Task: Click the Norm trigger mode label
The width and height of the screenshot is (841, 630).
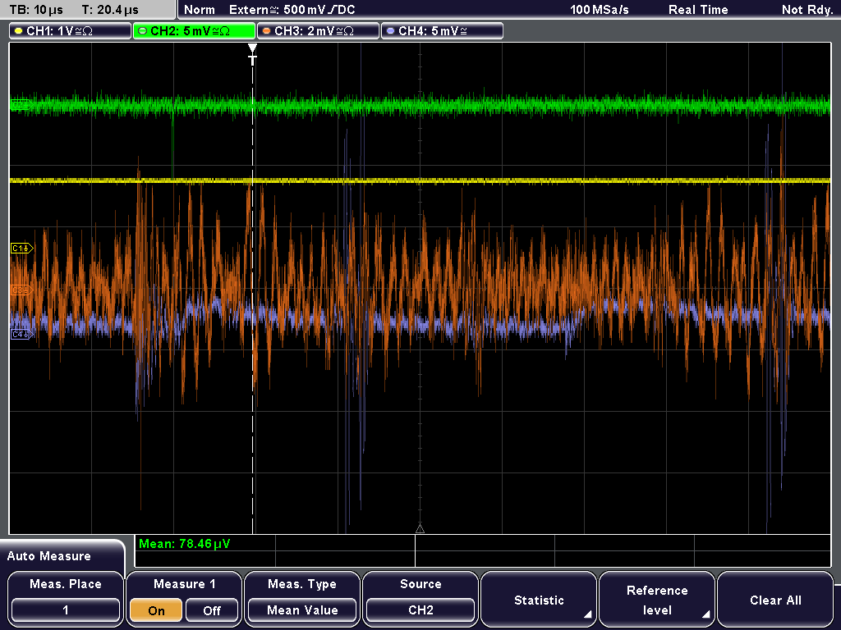Action: click(200, 10)
